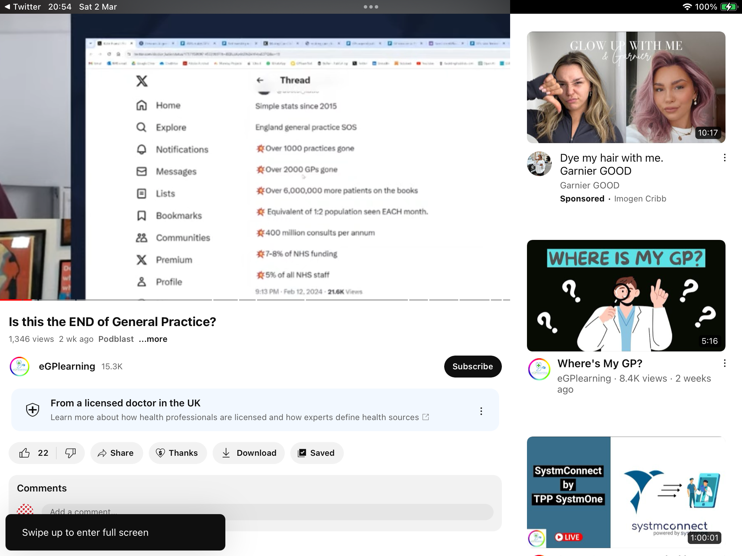Tap the 5:16 duration badge
The image size is (742, 556).
point(709,341)
